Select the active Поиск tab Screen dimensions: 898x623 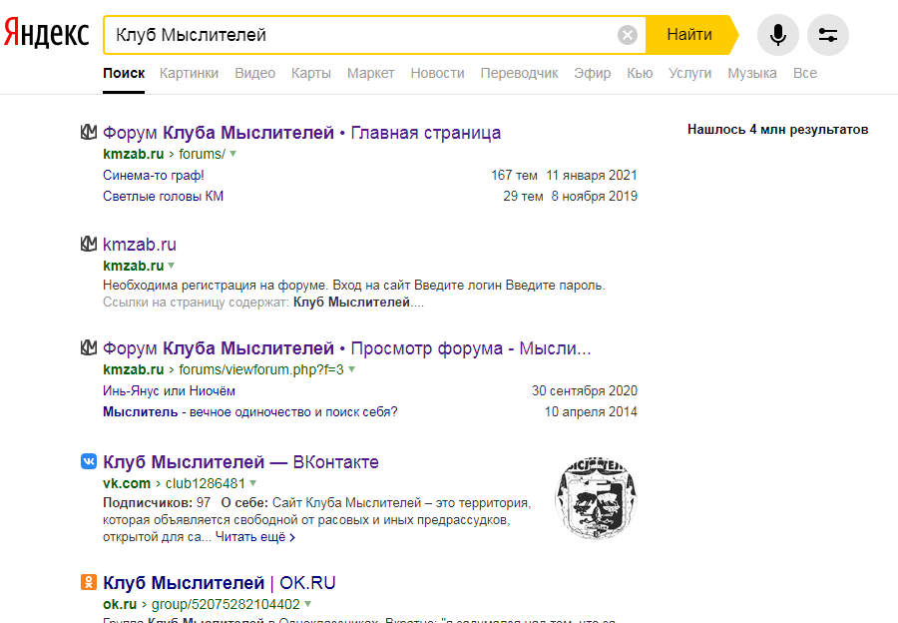tap(124, 73)
